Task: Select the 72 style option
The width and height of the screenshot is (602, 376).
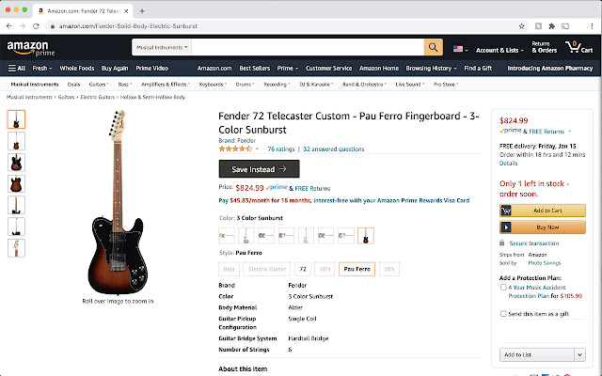Action: (x=303, y=268)
